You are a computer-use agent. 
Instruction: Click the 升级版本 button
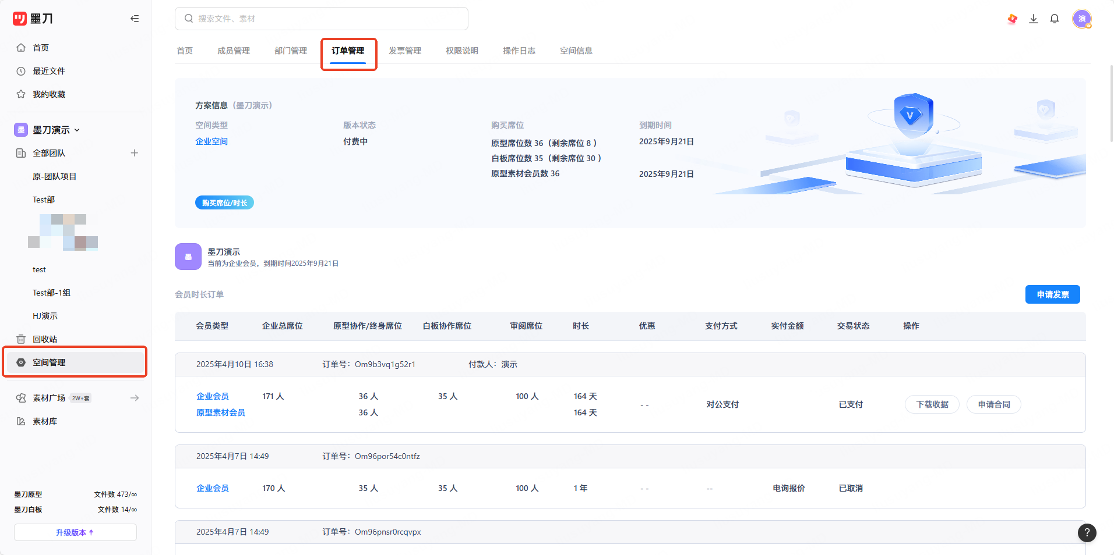(75, 532)
